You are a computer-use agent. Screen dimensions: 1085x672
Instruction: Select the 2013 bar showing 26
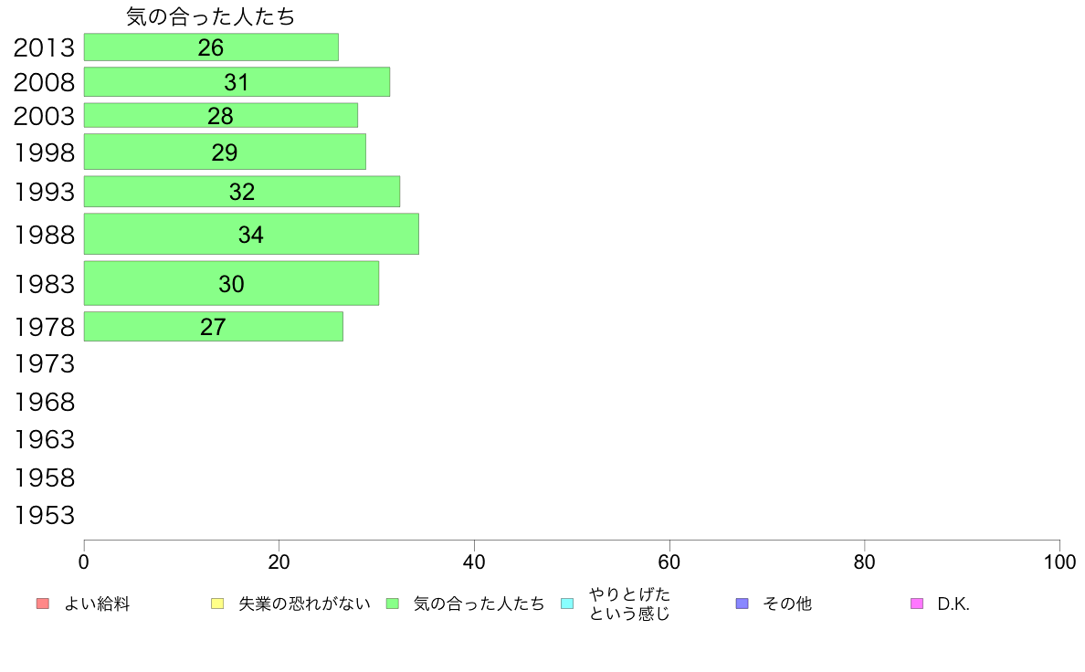coord(211,47)
